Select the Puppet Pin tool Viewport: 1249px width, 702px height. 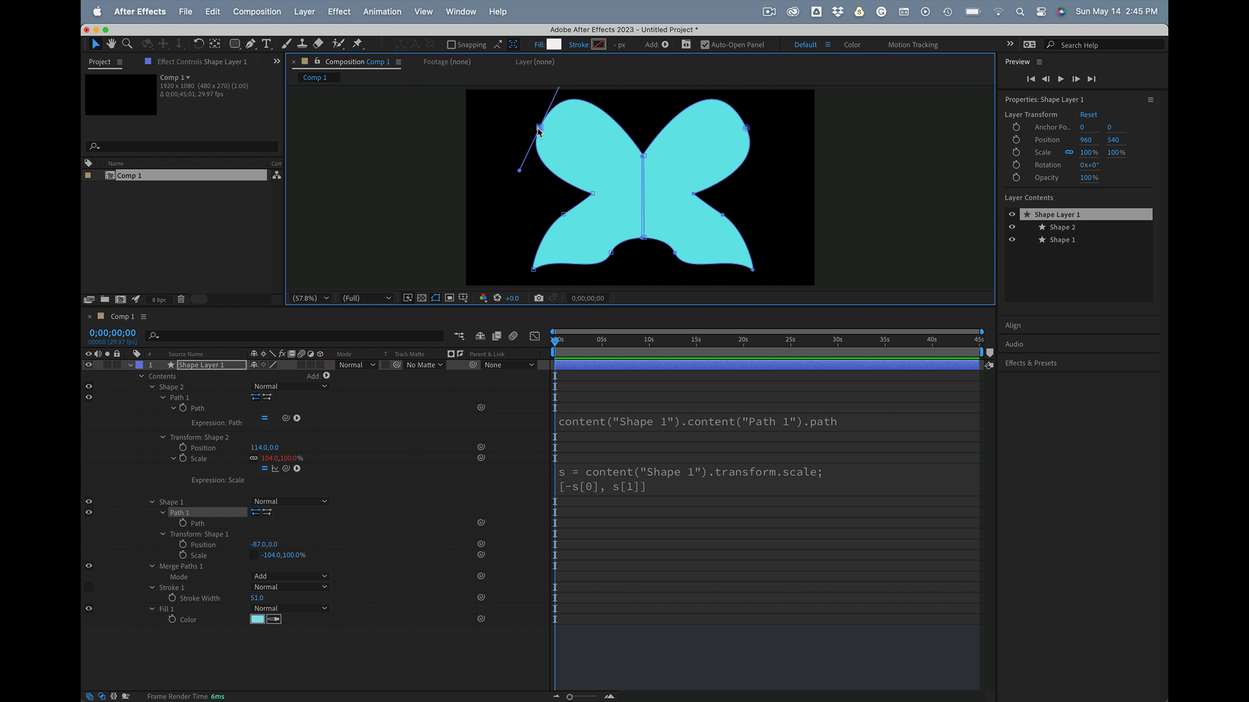click(x=357, y=44)
